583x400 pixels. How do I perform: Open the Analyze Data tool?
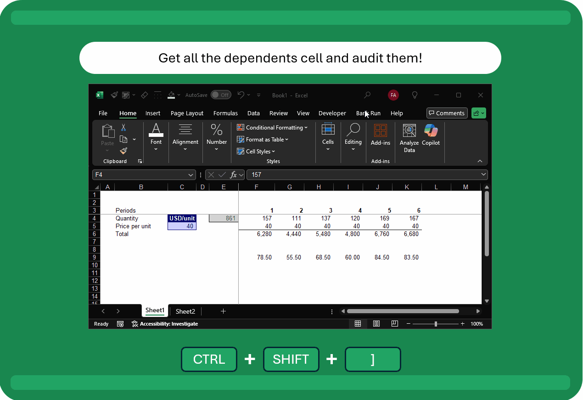click(x=409, y=138)
